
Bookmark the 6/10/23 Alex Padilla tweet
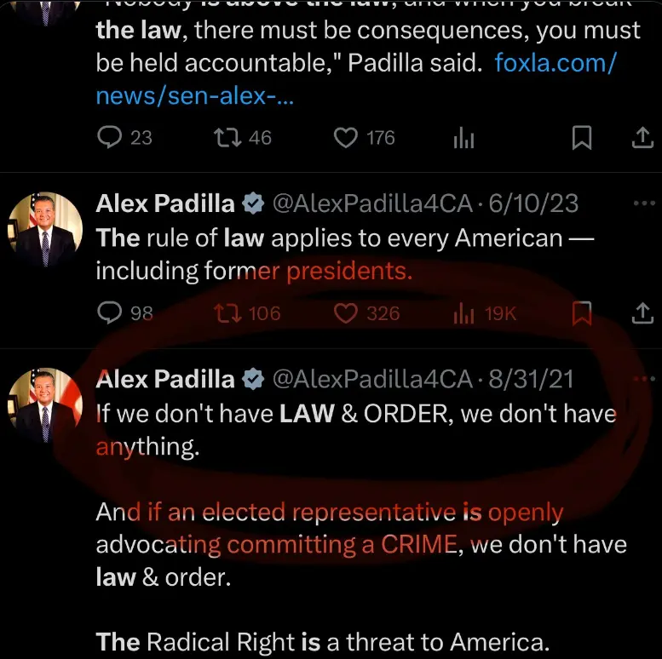(582, 313)
